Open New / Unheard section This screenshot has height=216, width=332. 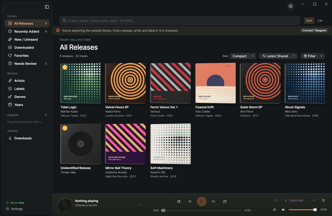(27, 39)
